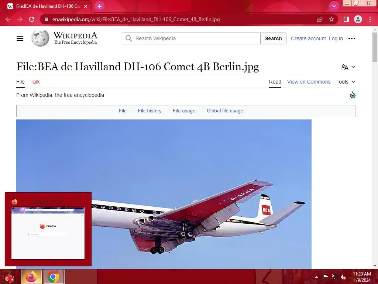The image size is (378, 284).
Task: Expand the Tools dropdown
Action: pos(346,82)
